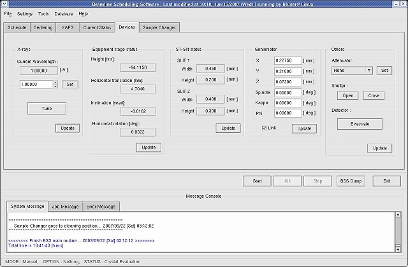Select the System Message tab
The width and height of the screenshot is (408, 267).
click(x=27, y=206)
